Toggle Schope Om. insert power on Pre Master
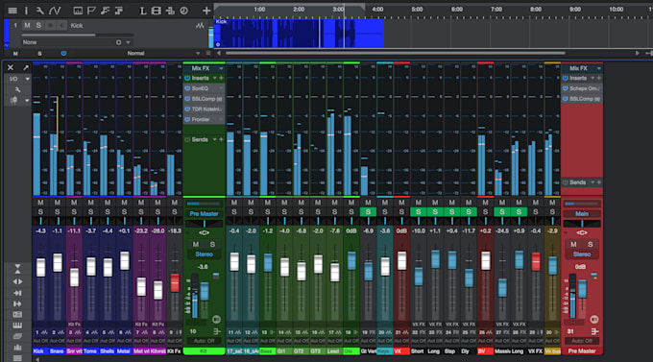 (565, 88)
